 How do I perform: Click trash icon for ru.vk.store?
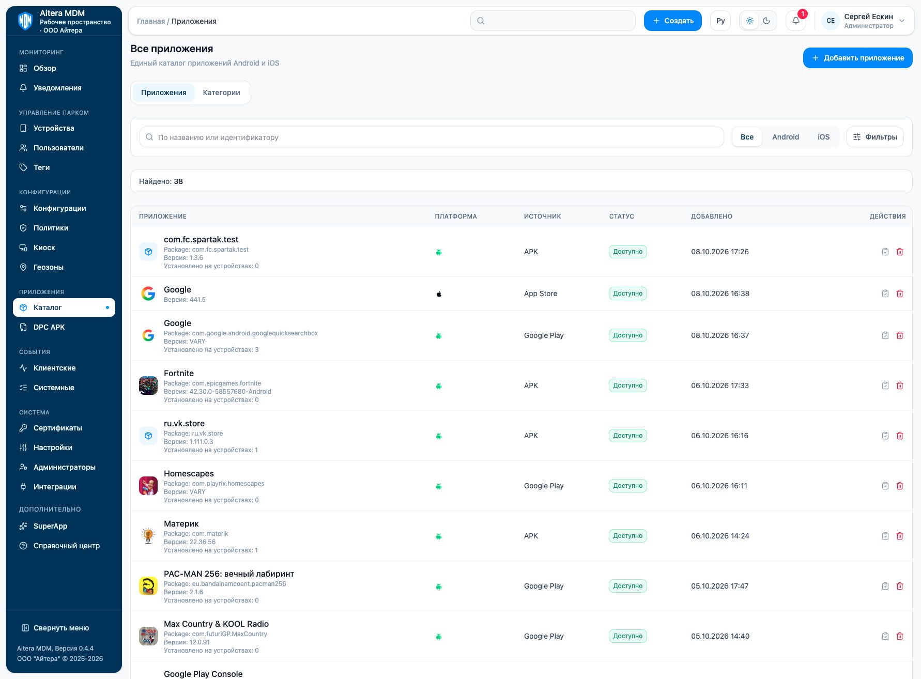900,436
